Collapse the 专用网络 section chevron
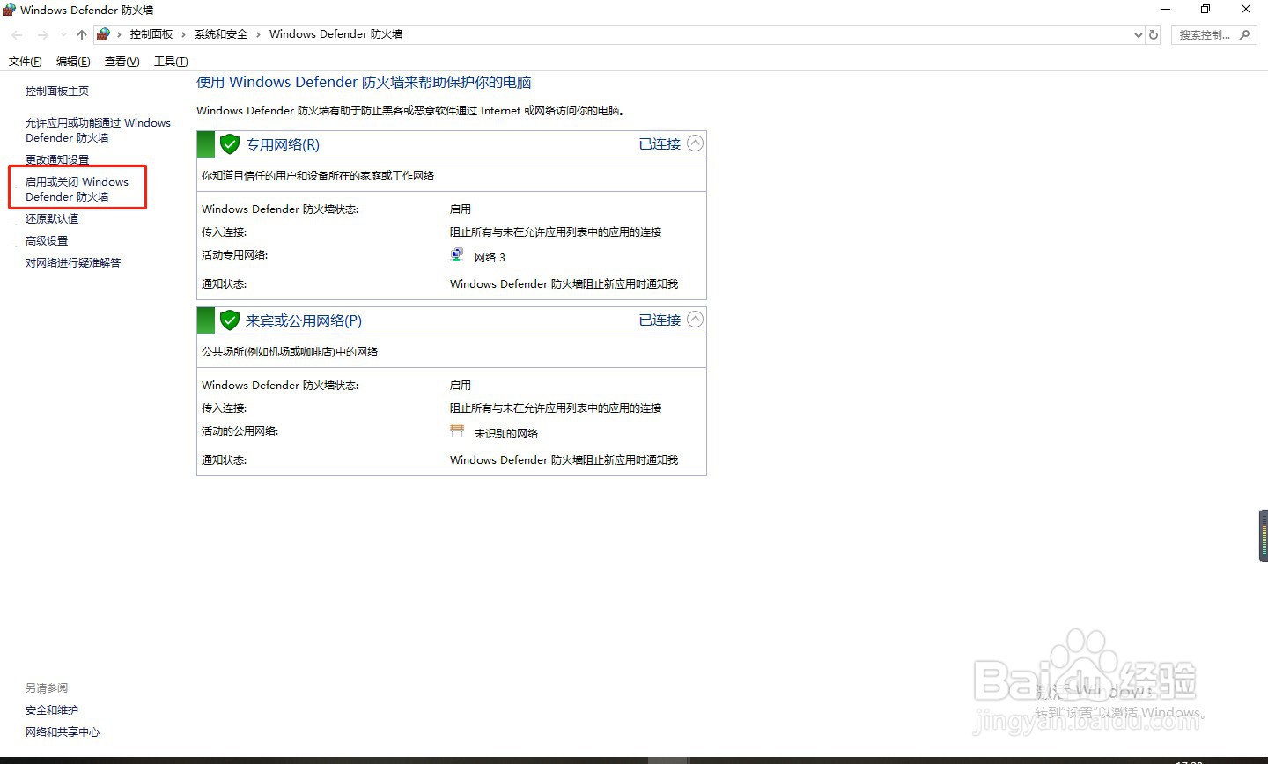The width and height of the screenshot is (1268, 764). [695, 143]
